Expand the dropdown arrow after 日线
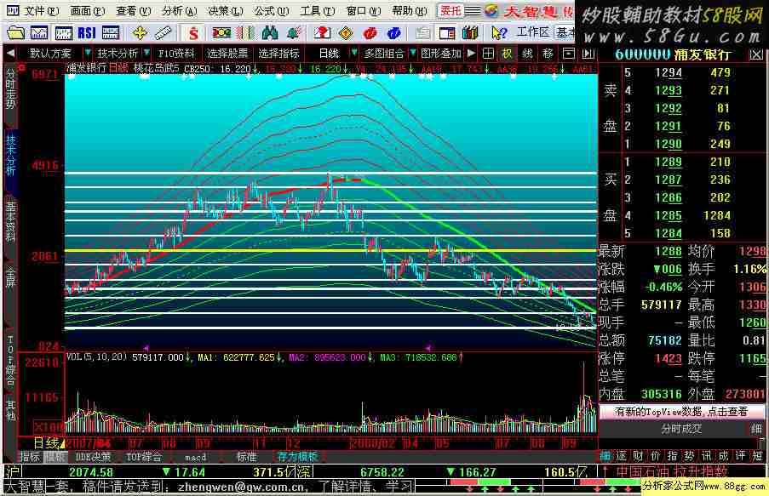 click(x=353, y=53)
